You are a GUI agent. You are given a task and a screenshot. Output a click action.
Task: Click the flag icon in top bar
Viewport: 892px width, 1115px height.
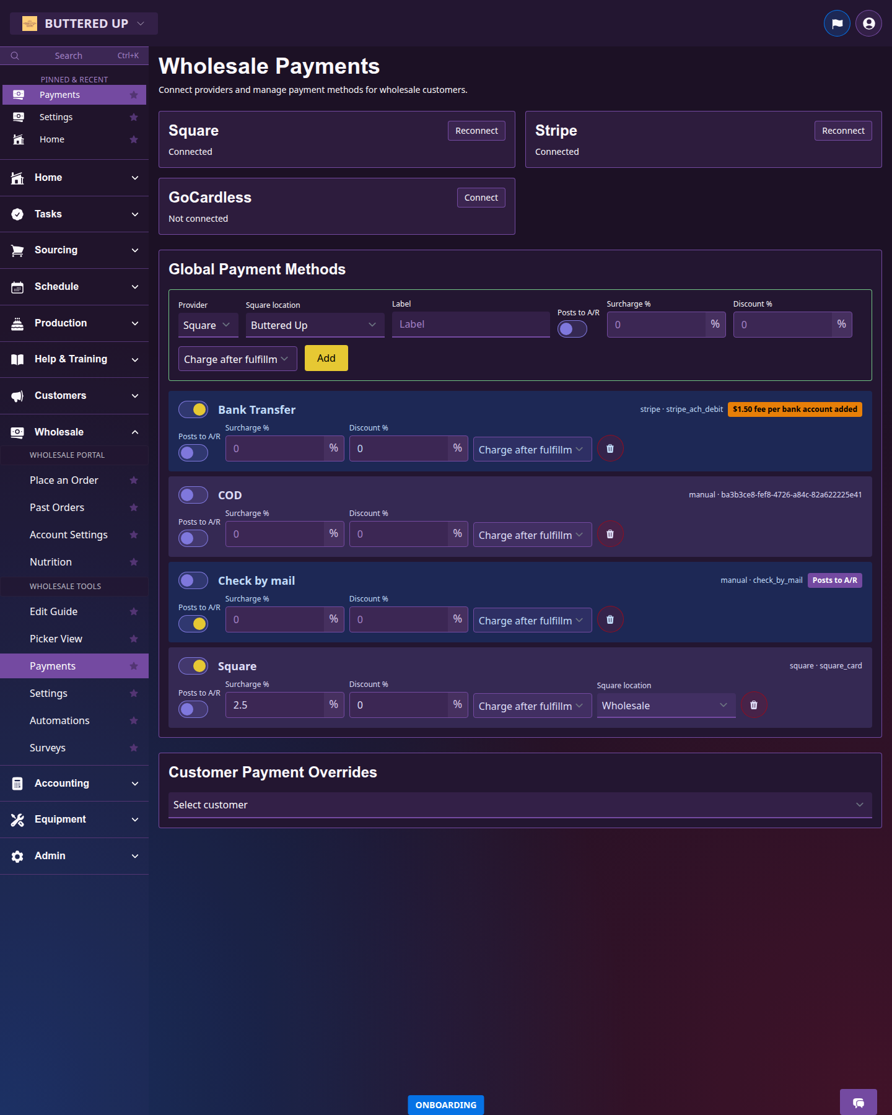point(837,24)
